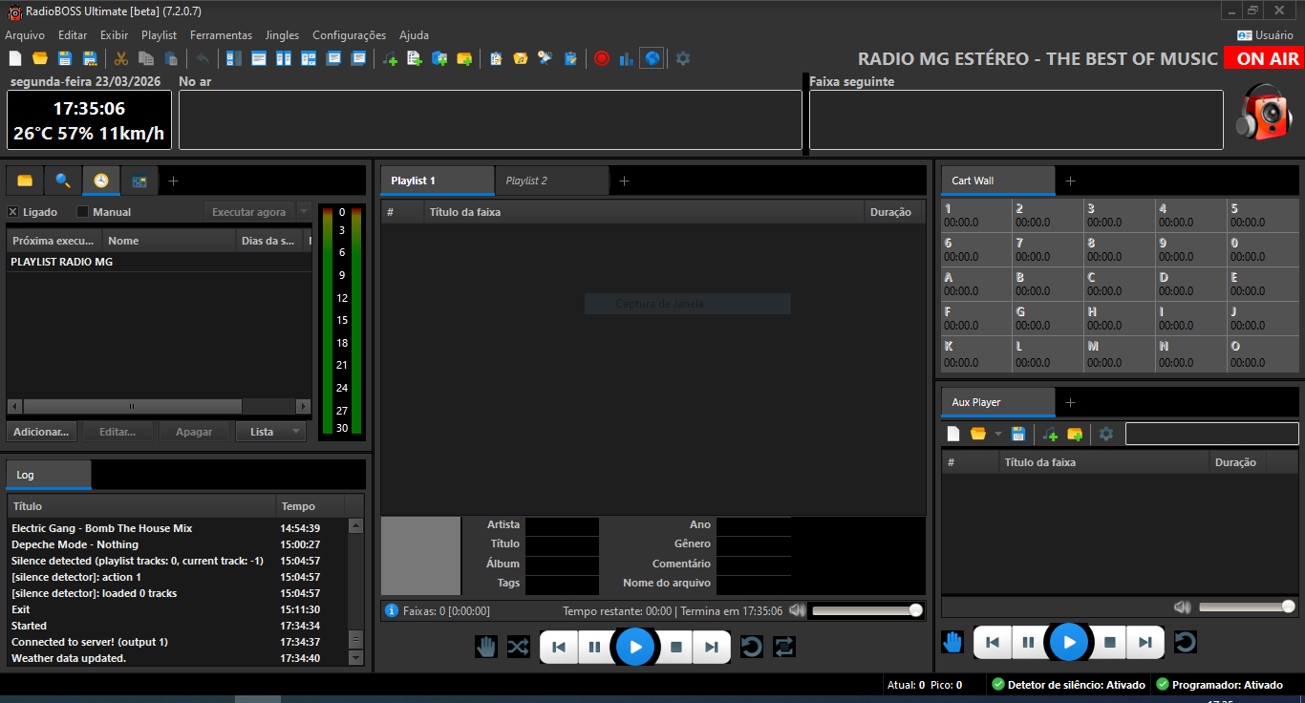Open the Executar agora dropdown arrow
The image size is (1305, 703).
304,212
